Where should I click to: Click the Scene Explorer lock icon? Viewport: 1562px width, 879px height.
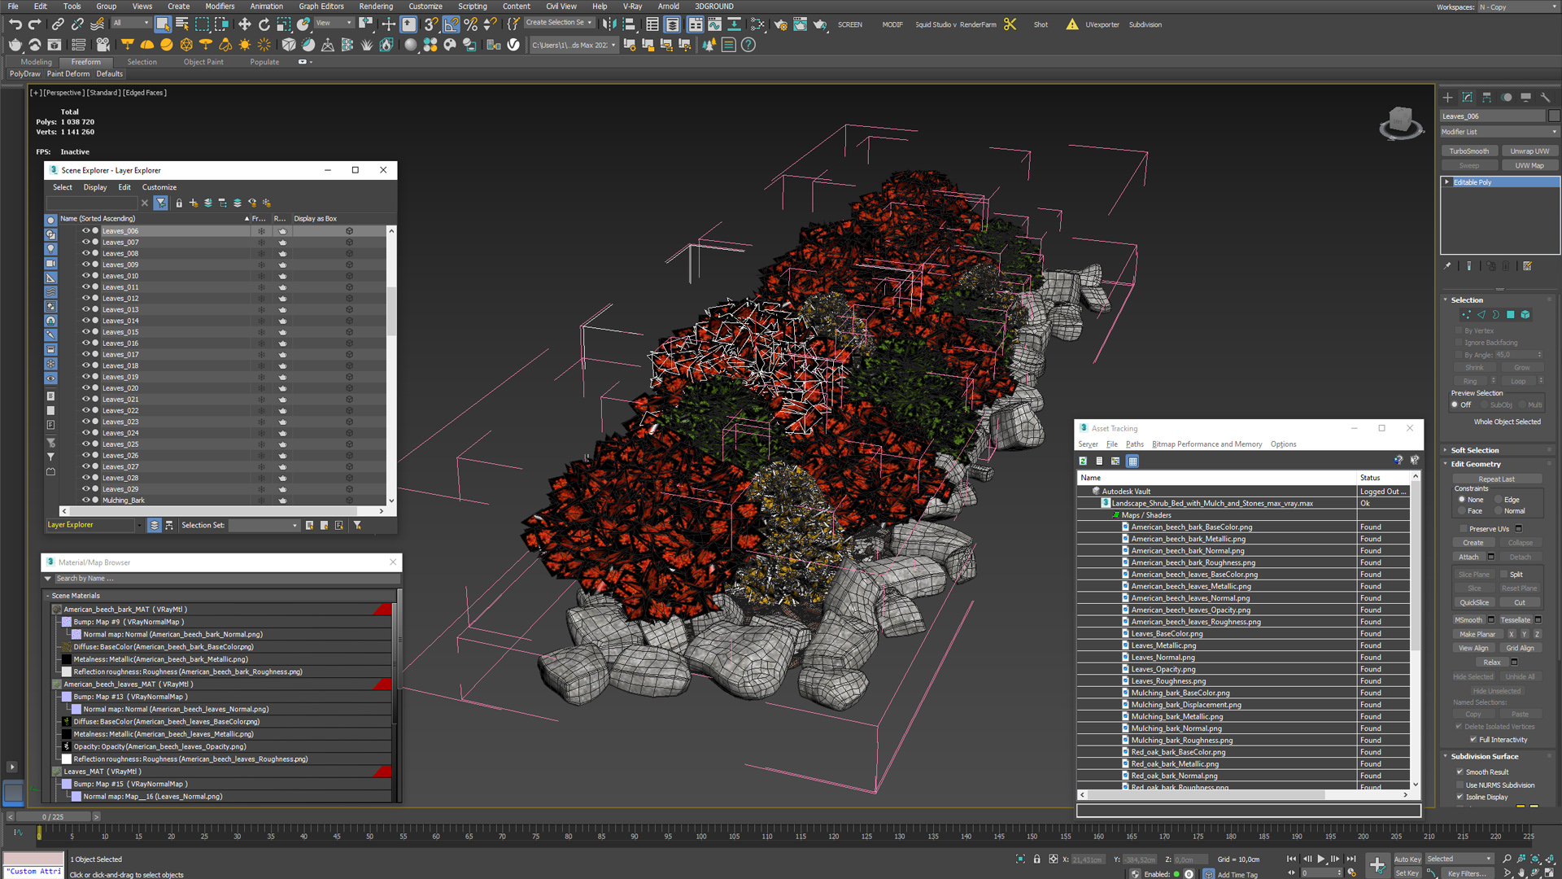pos(179,203)
